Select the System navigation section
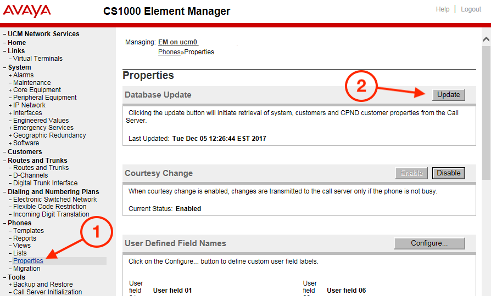Viewport: 491px width, 296px height. coord(19,67)
